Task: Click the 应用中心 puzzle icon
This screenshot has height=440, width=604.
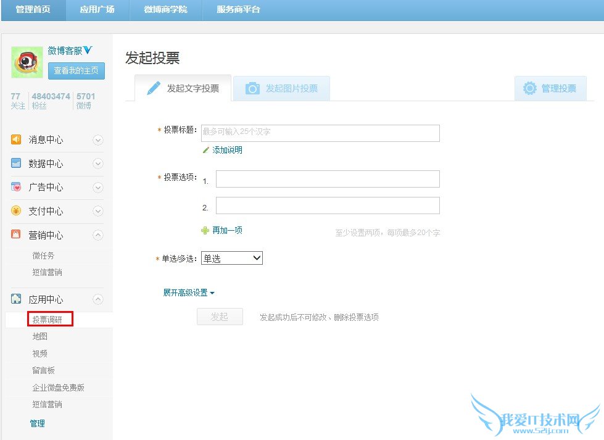Action: pos(16,299)
